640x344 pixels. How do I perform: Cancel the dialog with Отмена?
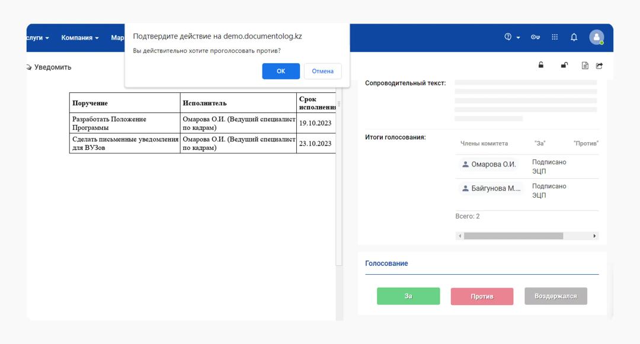(x=323, y=71)
